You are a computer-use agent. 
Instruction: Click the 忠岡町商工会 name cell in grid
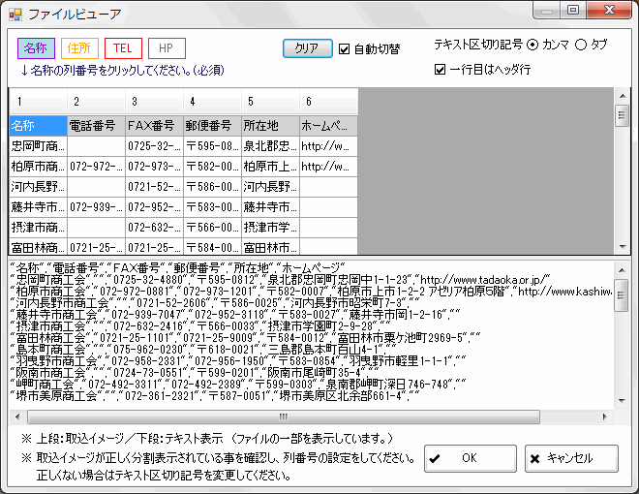[38, 145]
